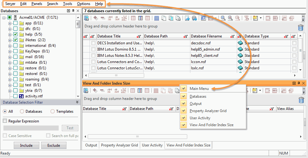Pin the Databases panel with the pushpin icon
Viewport: 308px width, 158px height.
73,11
